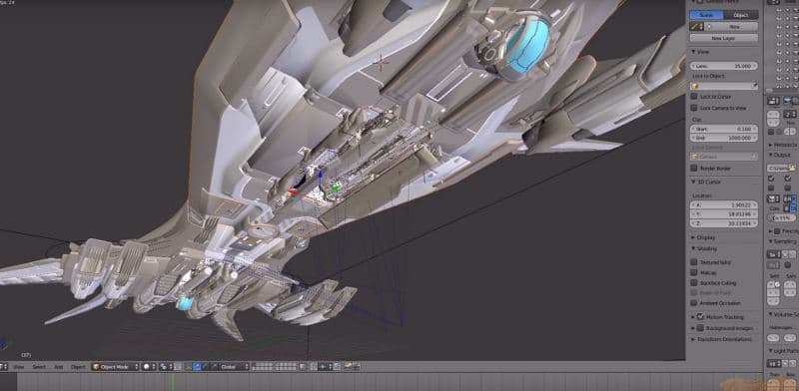
Task: Open the Select menu in header
Action: click(39, 367)
